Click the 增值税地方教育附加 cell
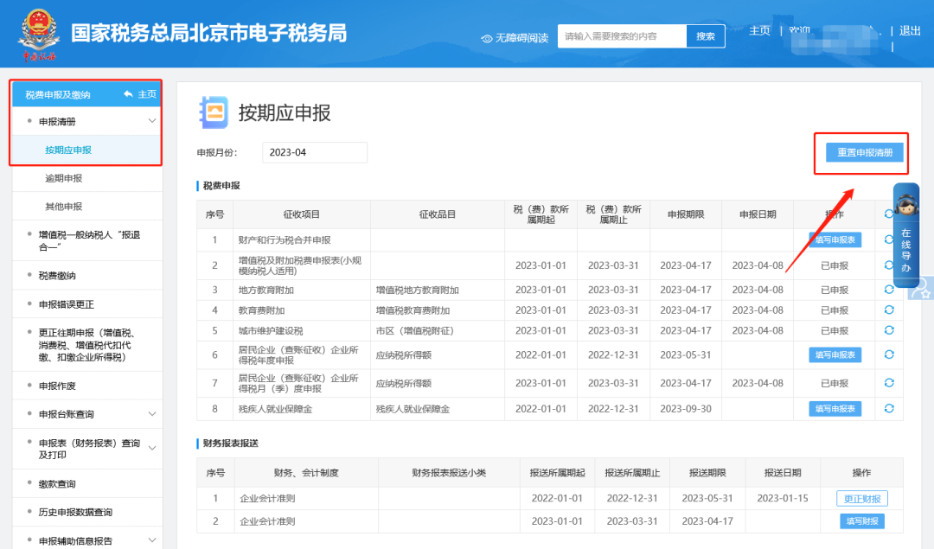This screenshot has height=549, width=934. pyautogui.click(x=417, y=290)
